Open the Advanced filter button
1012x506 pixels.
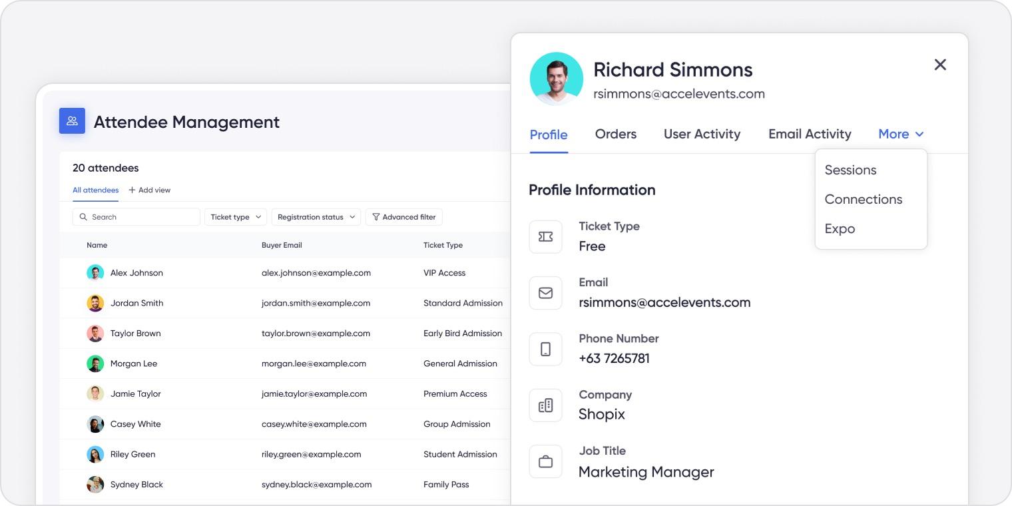403,217
